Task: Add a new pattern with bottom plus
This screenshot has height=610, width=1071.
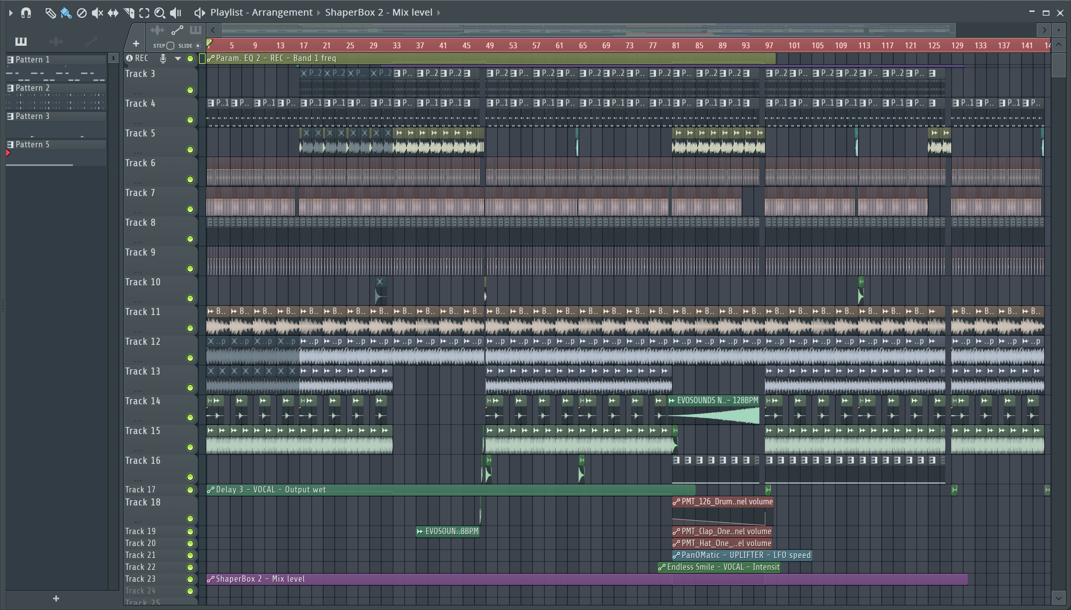Action: (56, 599)
